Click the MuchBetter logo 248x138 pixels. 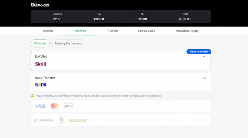pyautogui.click(x=61, y=120)
